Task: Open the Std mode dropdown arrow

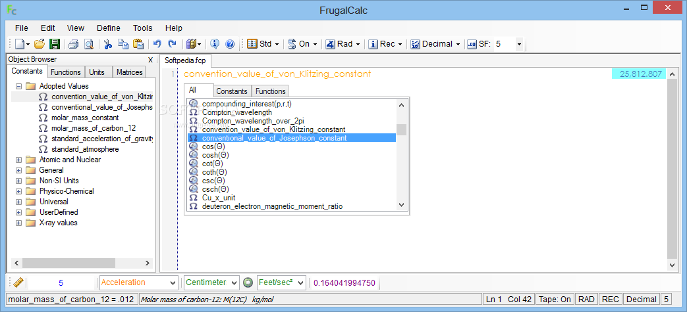Action: point(277,44)
